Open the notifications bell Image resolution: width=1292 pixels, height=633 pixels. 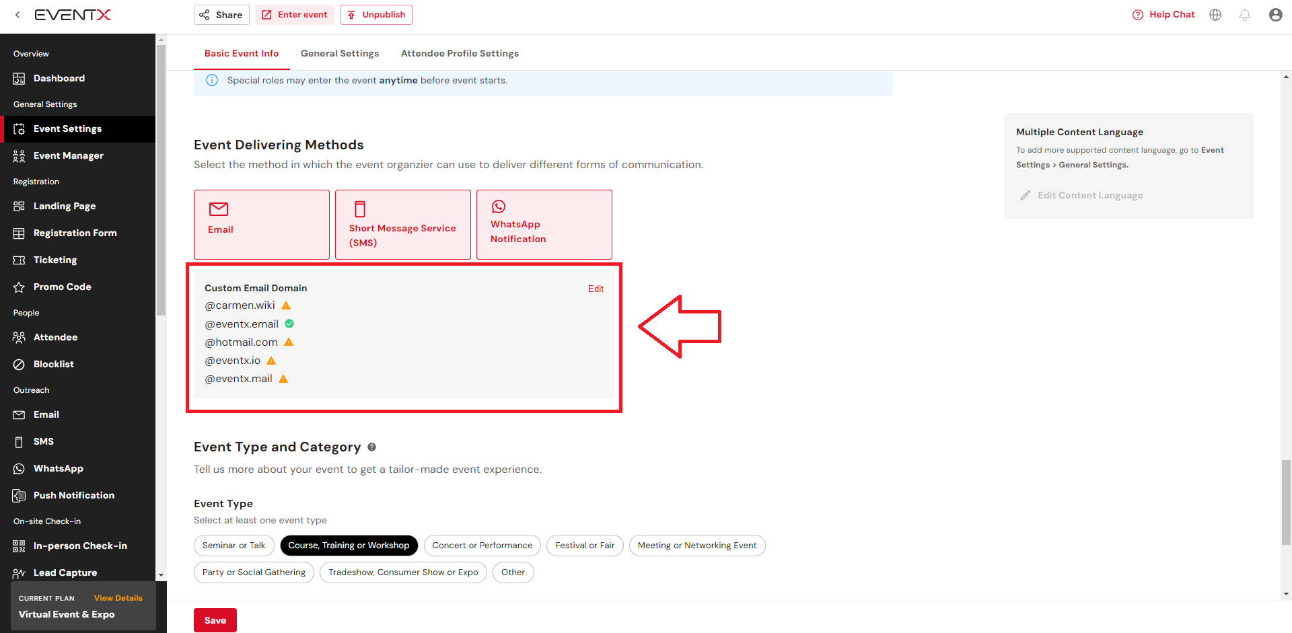tap(1245, 15)
